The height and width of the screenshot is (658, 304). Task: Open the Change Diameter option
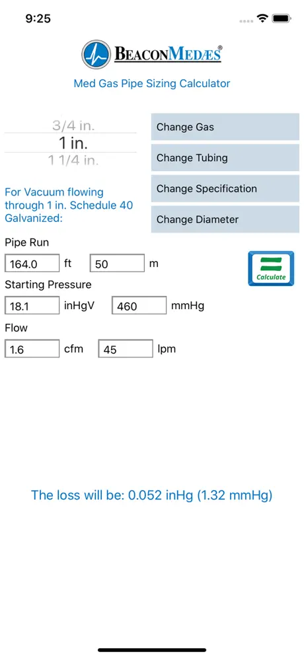(x=225, y=219)
